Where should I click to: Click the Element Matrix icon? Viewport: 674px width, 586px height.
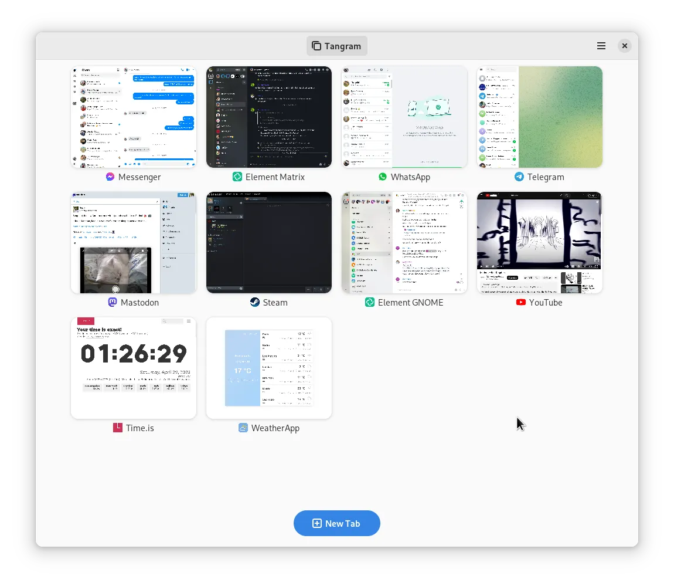click(x=237, y=177)
